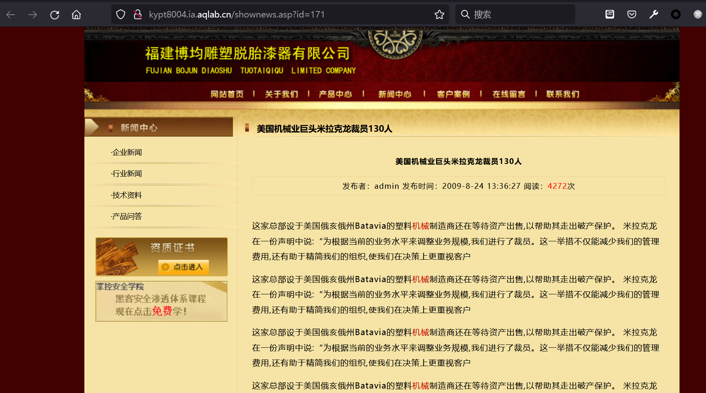
Task: Open 网站首页 in the navigation menu
Action: [x=227, y=94]
